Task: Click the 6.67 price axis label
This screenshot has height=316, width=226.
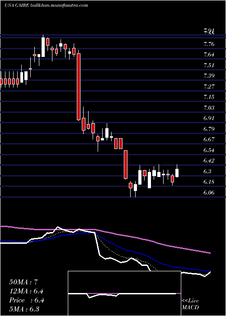Action: point(209,139)
